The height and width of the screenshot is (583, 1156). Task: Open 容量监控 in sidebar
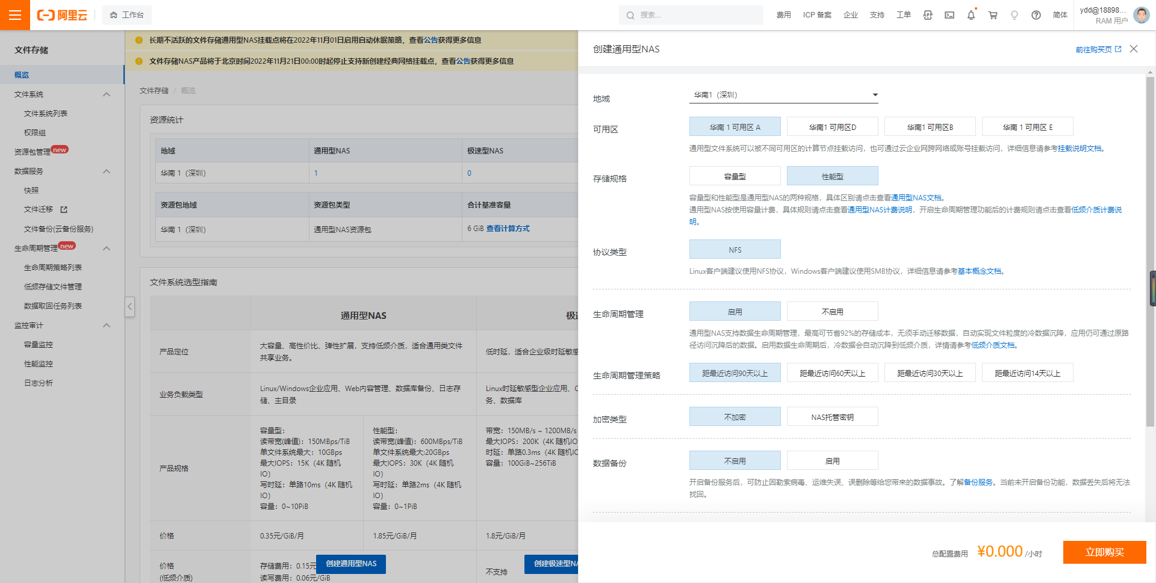click(39, 345)
